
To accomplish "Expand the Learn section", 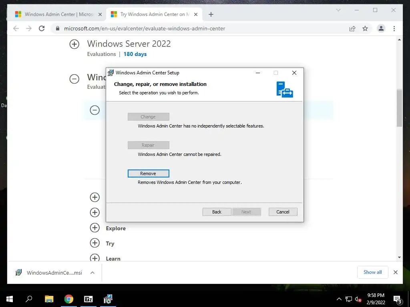I will 94,258.
